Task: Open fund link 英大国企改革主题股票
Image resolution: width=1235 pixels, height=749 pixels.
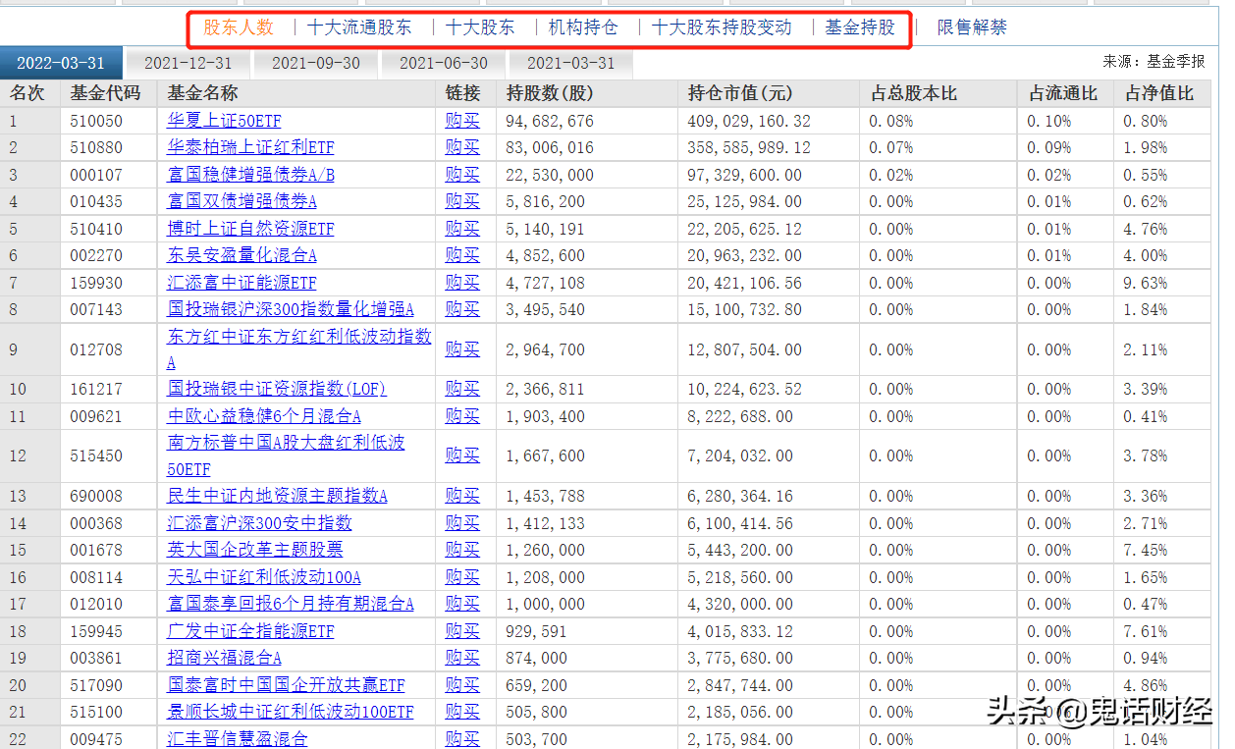Action: click(x=255, y=550)
